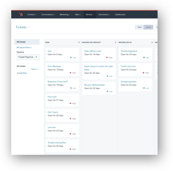Screen dimensions: 173x171
Task: Open the Service menu
Action: [x=90, y=15]
